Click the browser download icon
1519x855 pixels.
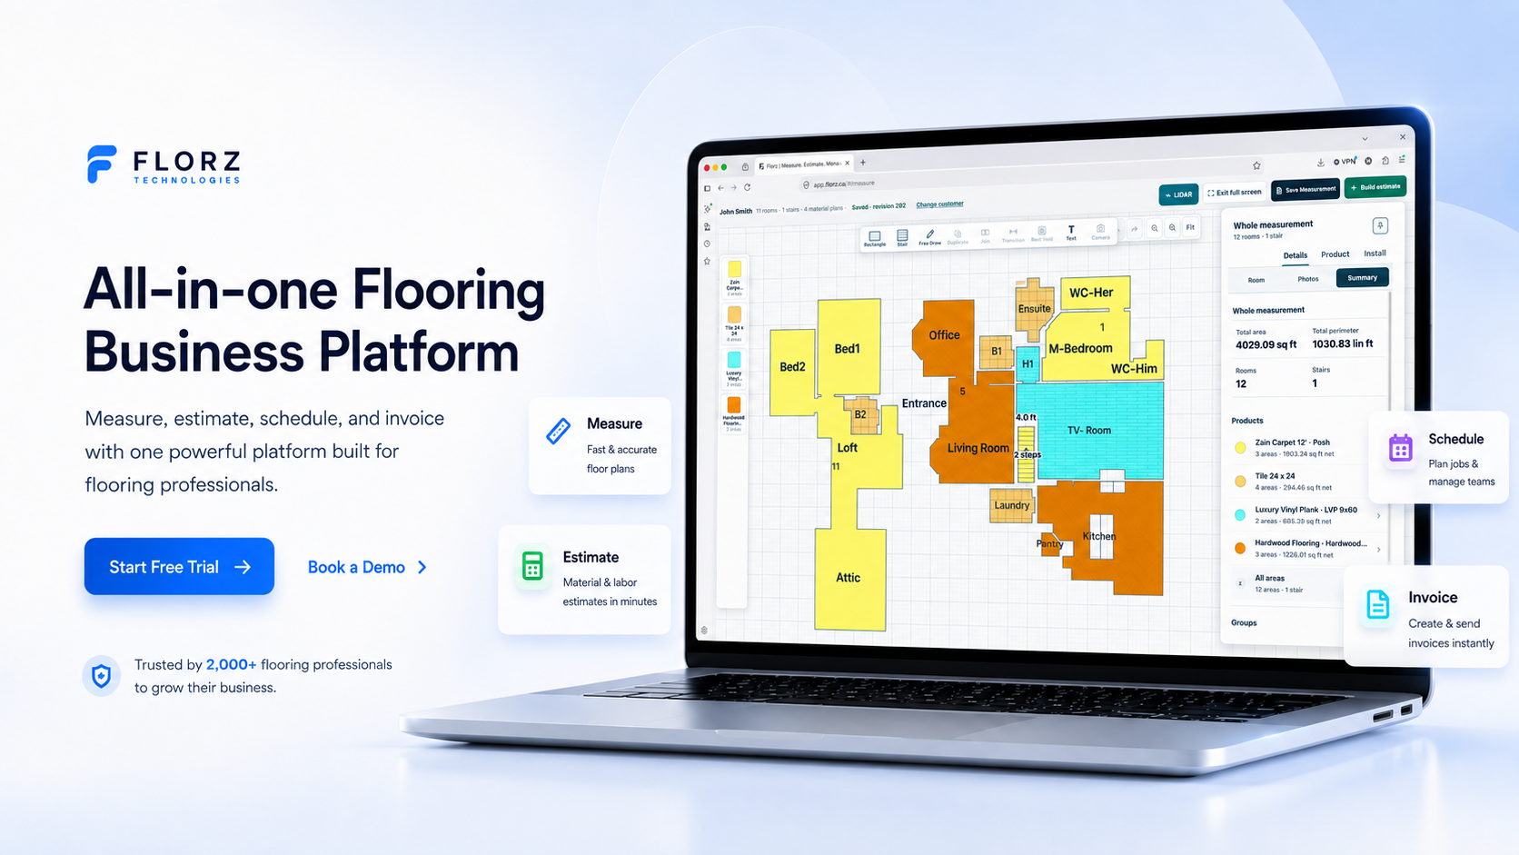click(x=1320, y=163)
